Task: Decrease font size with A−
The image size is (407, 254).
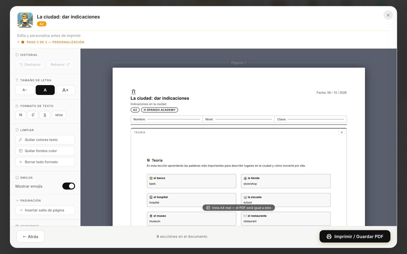Action: pyautogui.click(x=25, y=90)
